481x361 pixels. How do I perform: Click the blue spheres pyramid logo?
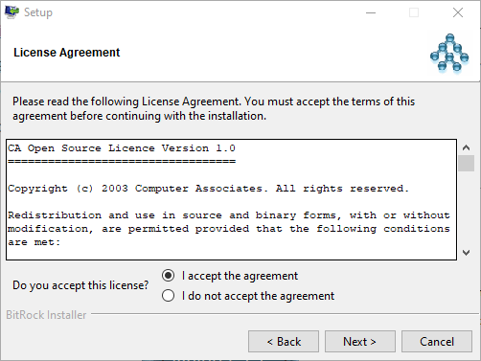coord(449,53)
